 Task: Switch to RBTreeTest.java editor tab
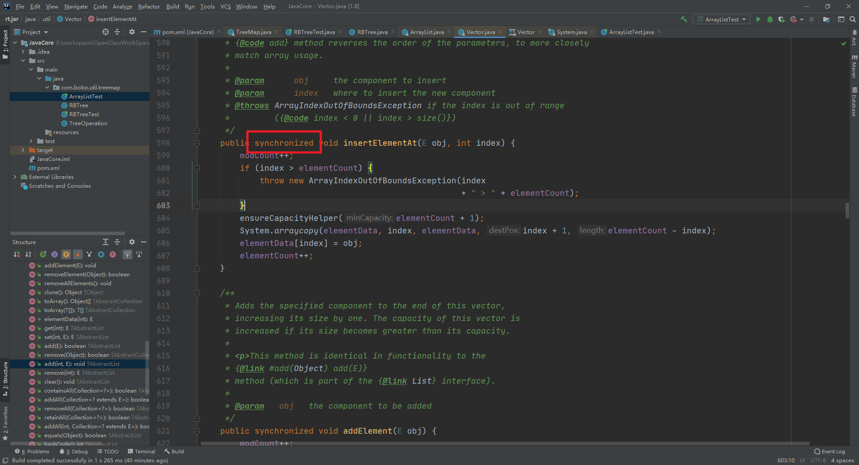click(314, 32)
